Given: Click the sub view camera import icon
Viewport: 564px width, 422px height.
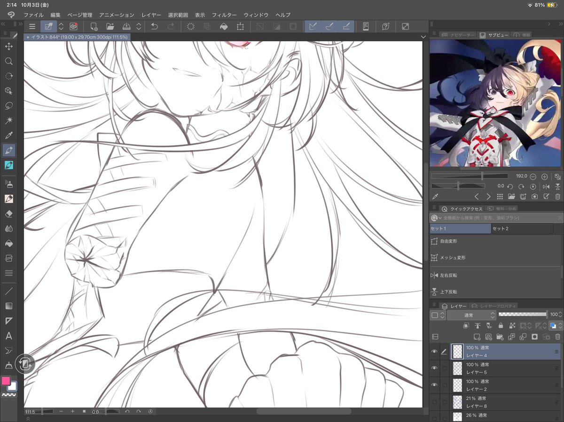Looking at the screenshot, I should point(534,197).
